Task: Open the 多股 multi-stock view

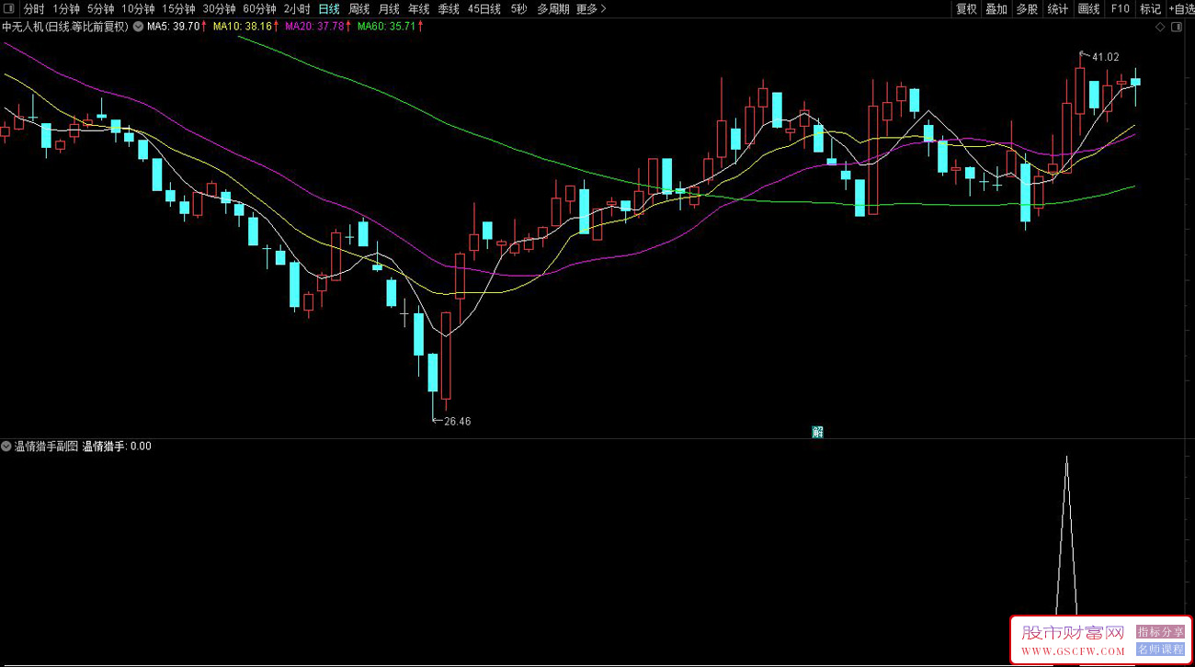Action: pos(1027,8)
